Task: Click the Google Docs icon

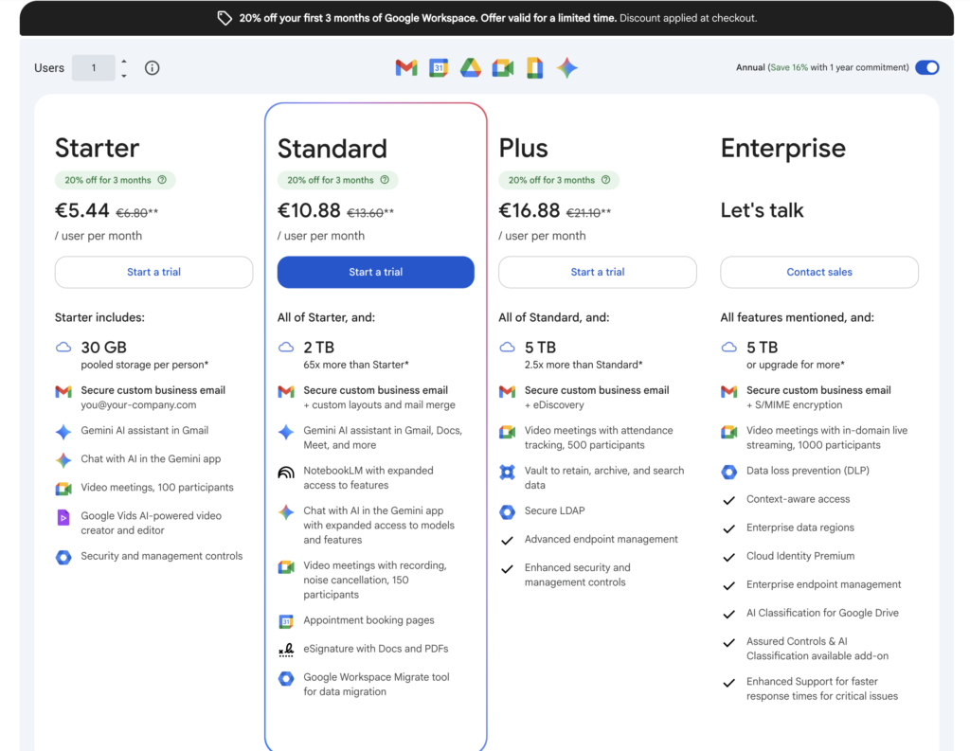Action: (x=534, y=67)
